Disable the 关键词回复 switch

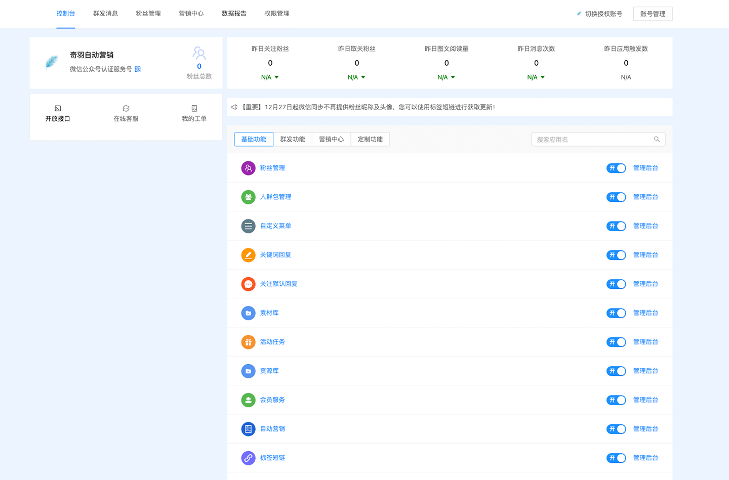tap(616, 255)
